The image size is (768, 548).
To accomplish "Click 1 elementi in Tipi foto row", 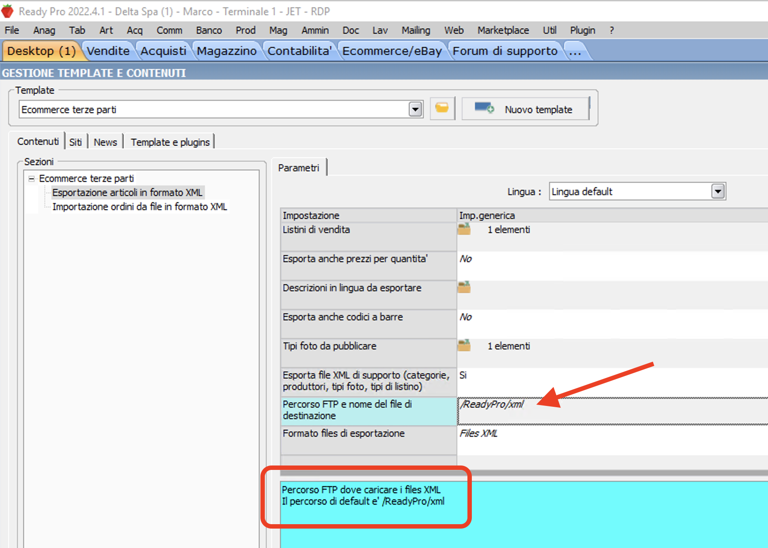I will 508,346.
